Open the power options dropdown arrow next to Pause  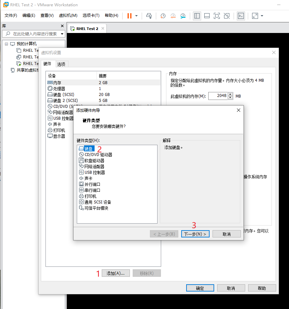[x=136, y=16]
